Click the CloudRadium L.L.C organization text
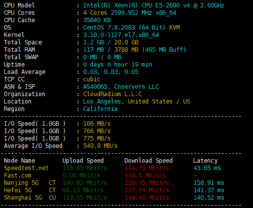 coord(113,94)
